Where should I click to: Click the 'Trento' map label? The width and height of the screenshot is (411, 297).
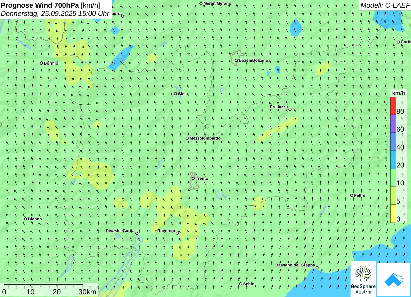tap(202, 178)
